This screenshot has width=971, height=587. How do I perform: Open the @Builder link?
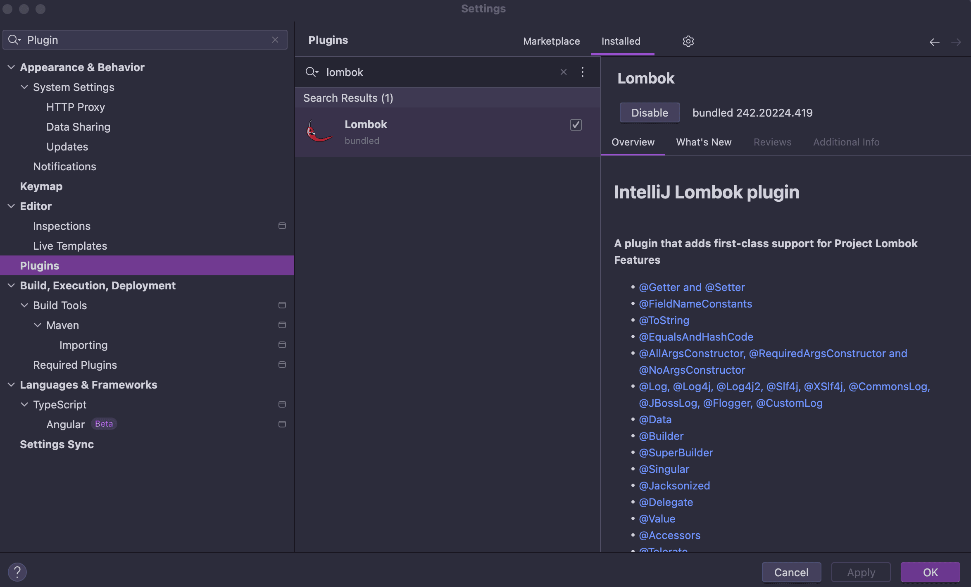point(661,436)
